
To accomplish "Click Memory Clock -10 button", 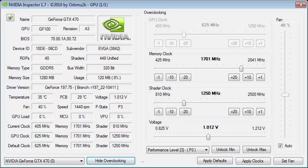I will [x=171, y=77].
